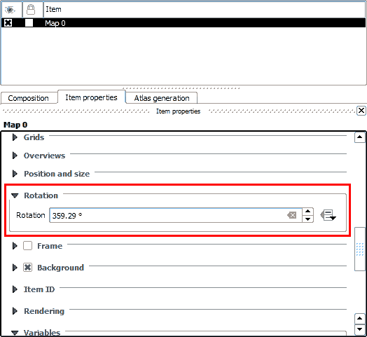This screenshot has width=367, height=337.
Task: Increase rotation with up spinner arrow
Action: click(x=307, y=212)
